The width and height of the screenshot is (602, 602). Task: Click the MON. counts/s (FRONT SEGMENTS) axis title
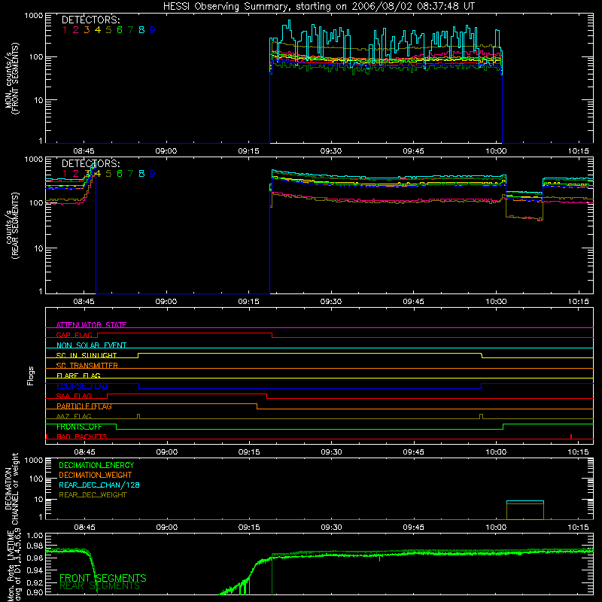(12, 78)
